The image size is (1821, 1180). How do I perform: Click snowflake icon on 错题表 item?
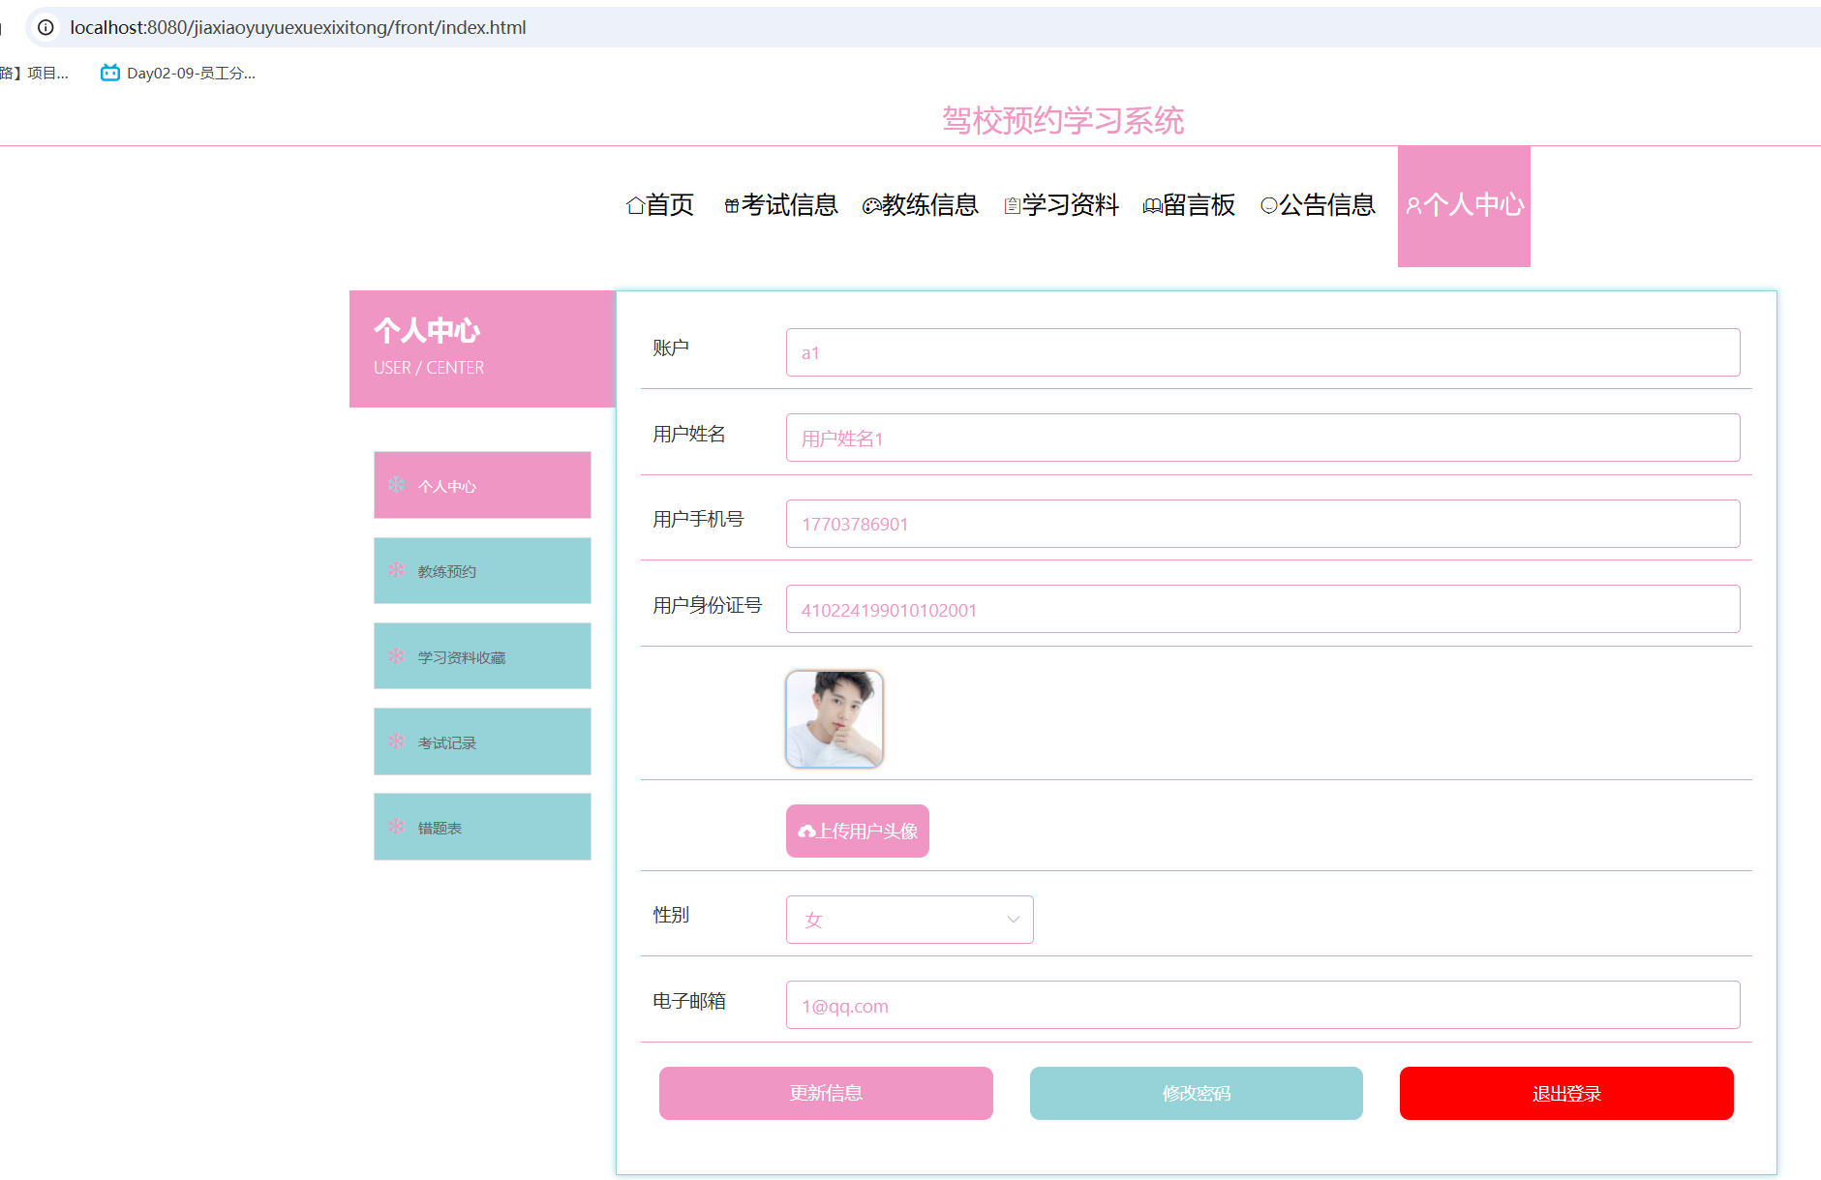[x=396, y=827]
